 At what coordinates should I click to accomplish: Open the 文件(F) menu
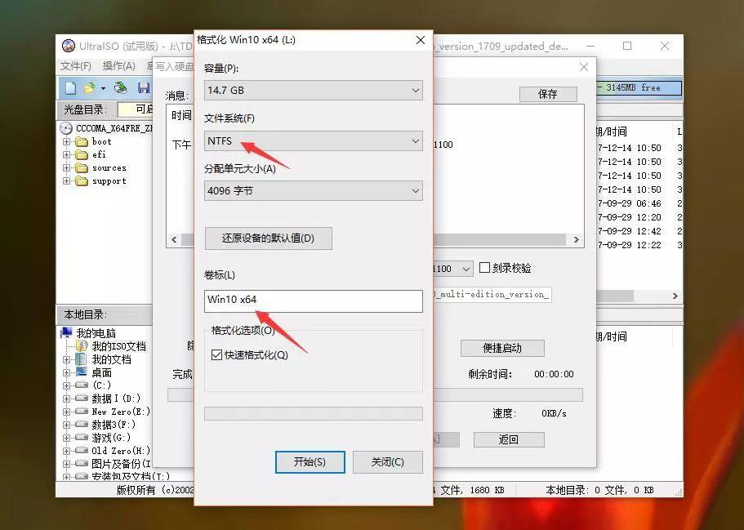(x=75, y=66)
